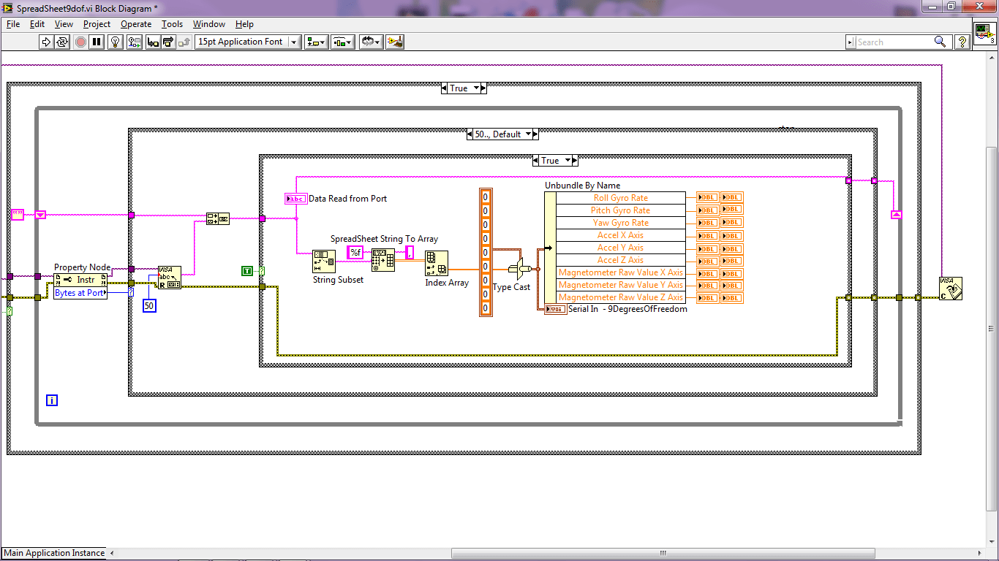The width and height of the screenshot is (999, 561).
Task: Click the red Abort Execution button
Action: [80, 42]
